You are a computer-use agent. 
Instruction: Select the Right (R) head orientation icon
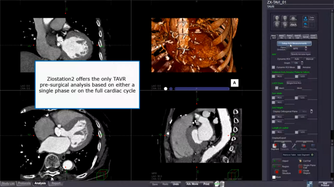click(x=285, y=25)
